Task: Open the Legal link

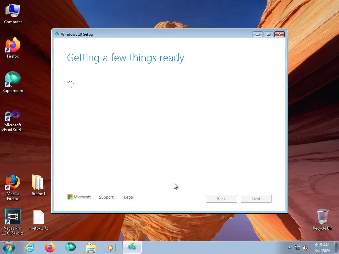Action: [x=129, y=197]
